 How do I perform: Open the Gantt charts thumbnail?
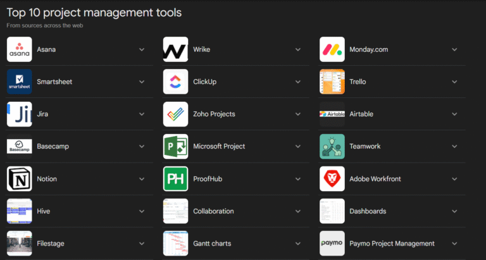(175, 244)
